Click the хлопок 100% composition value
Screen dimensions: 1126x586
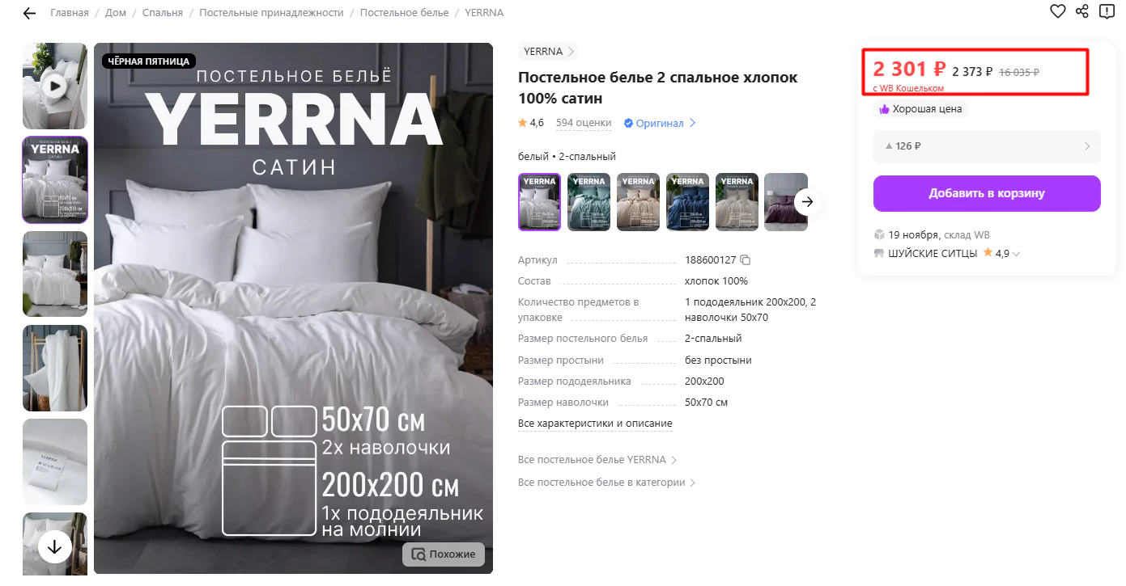pos(716,281)
